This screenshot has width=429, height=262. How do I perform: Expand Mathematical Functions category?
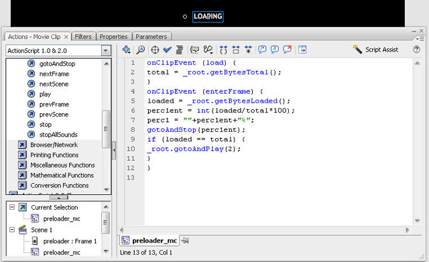pos(62,176)
